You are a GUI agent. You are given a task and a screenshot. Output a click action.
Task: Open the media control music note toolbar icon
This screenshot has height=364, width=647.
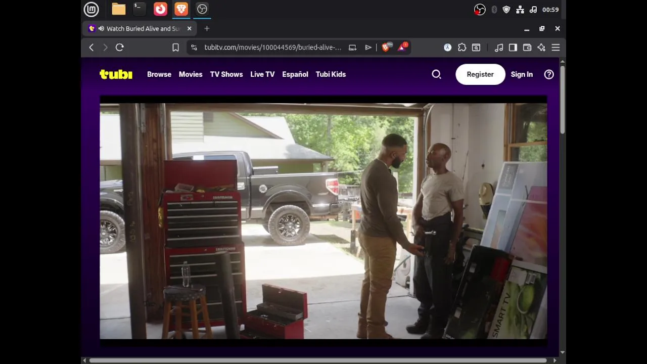click(499, 48)
